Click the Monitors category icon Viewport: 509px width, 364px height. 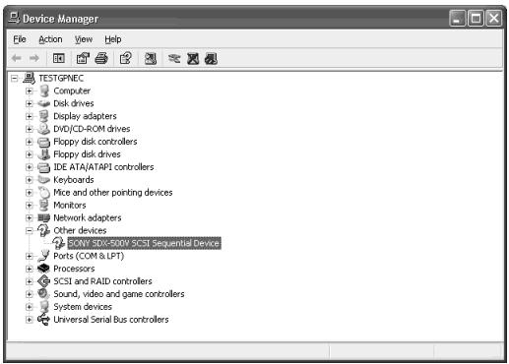(43, 206)
